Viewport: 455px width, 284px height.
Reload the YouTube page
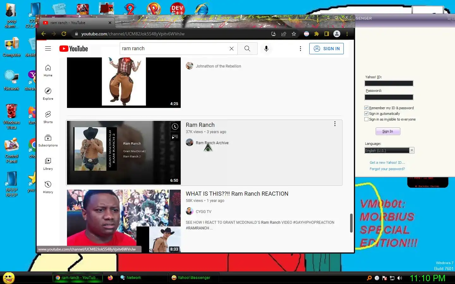64,34
